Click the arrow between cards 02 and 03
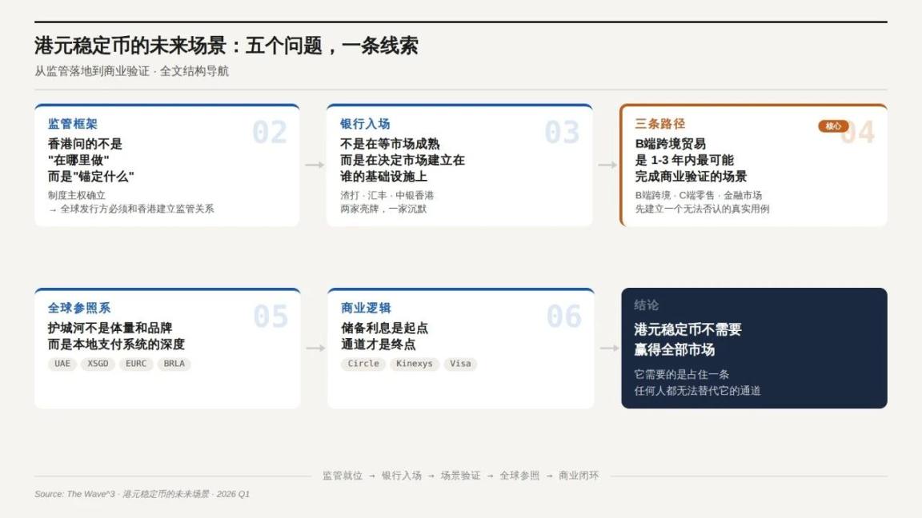 click(315, 165)
